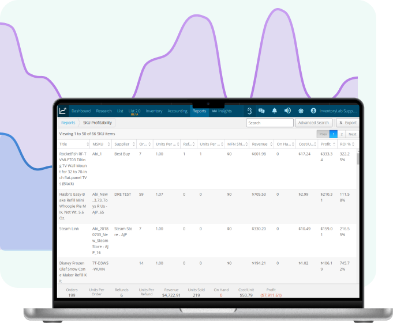Click the $330.20 revenue value
393x323 pixels.
click(259, 229)
